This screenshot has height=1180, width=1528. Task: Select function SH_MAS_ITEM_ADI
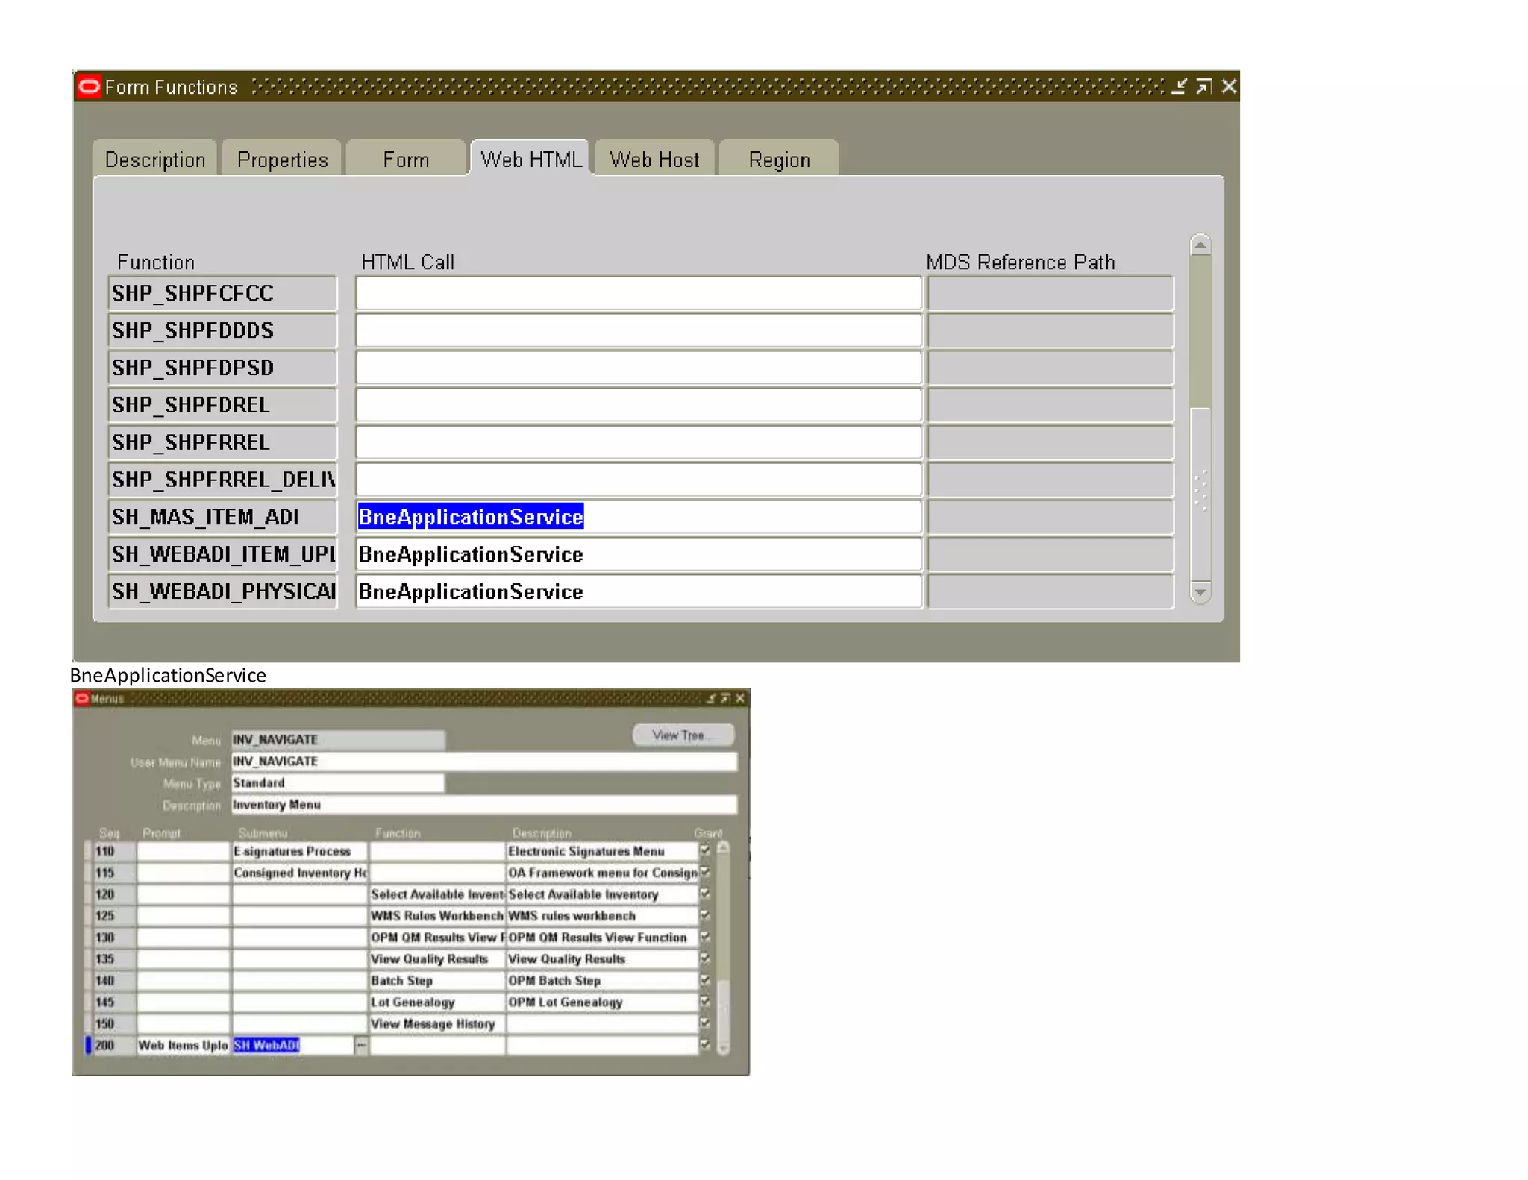222,517
